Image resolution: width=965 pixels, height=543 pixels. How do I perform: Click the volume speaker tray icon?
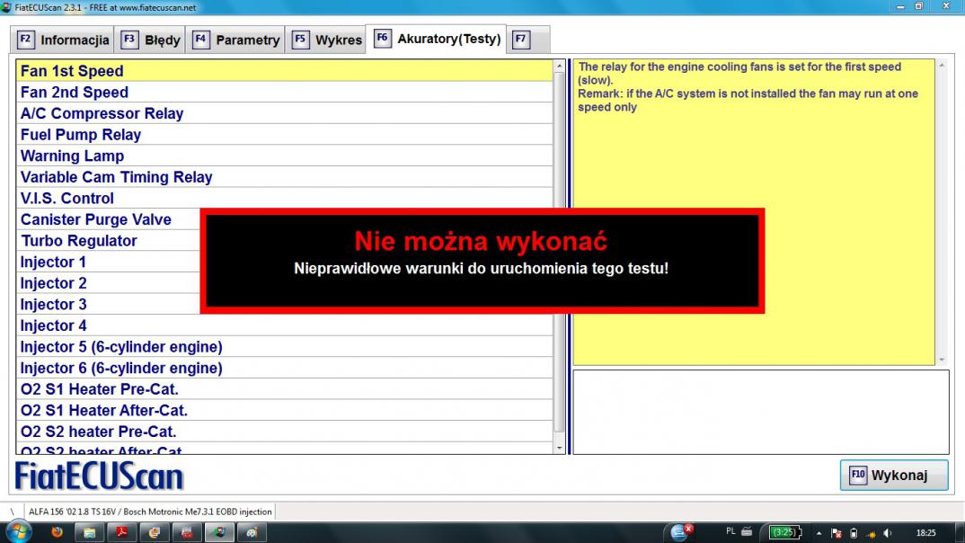(888, 533)
